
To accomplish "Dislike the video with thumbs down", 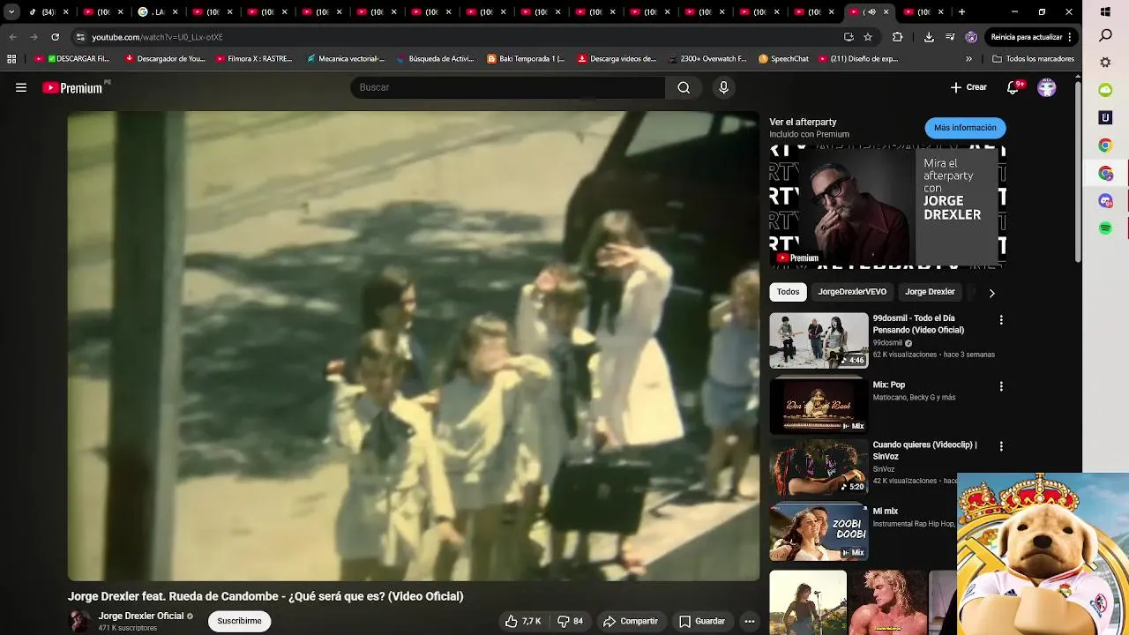I will pyautogui.click(x=571, y=621).
